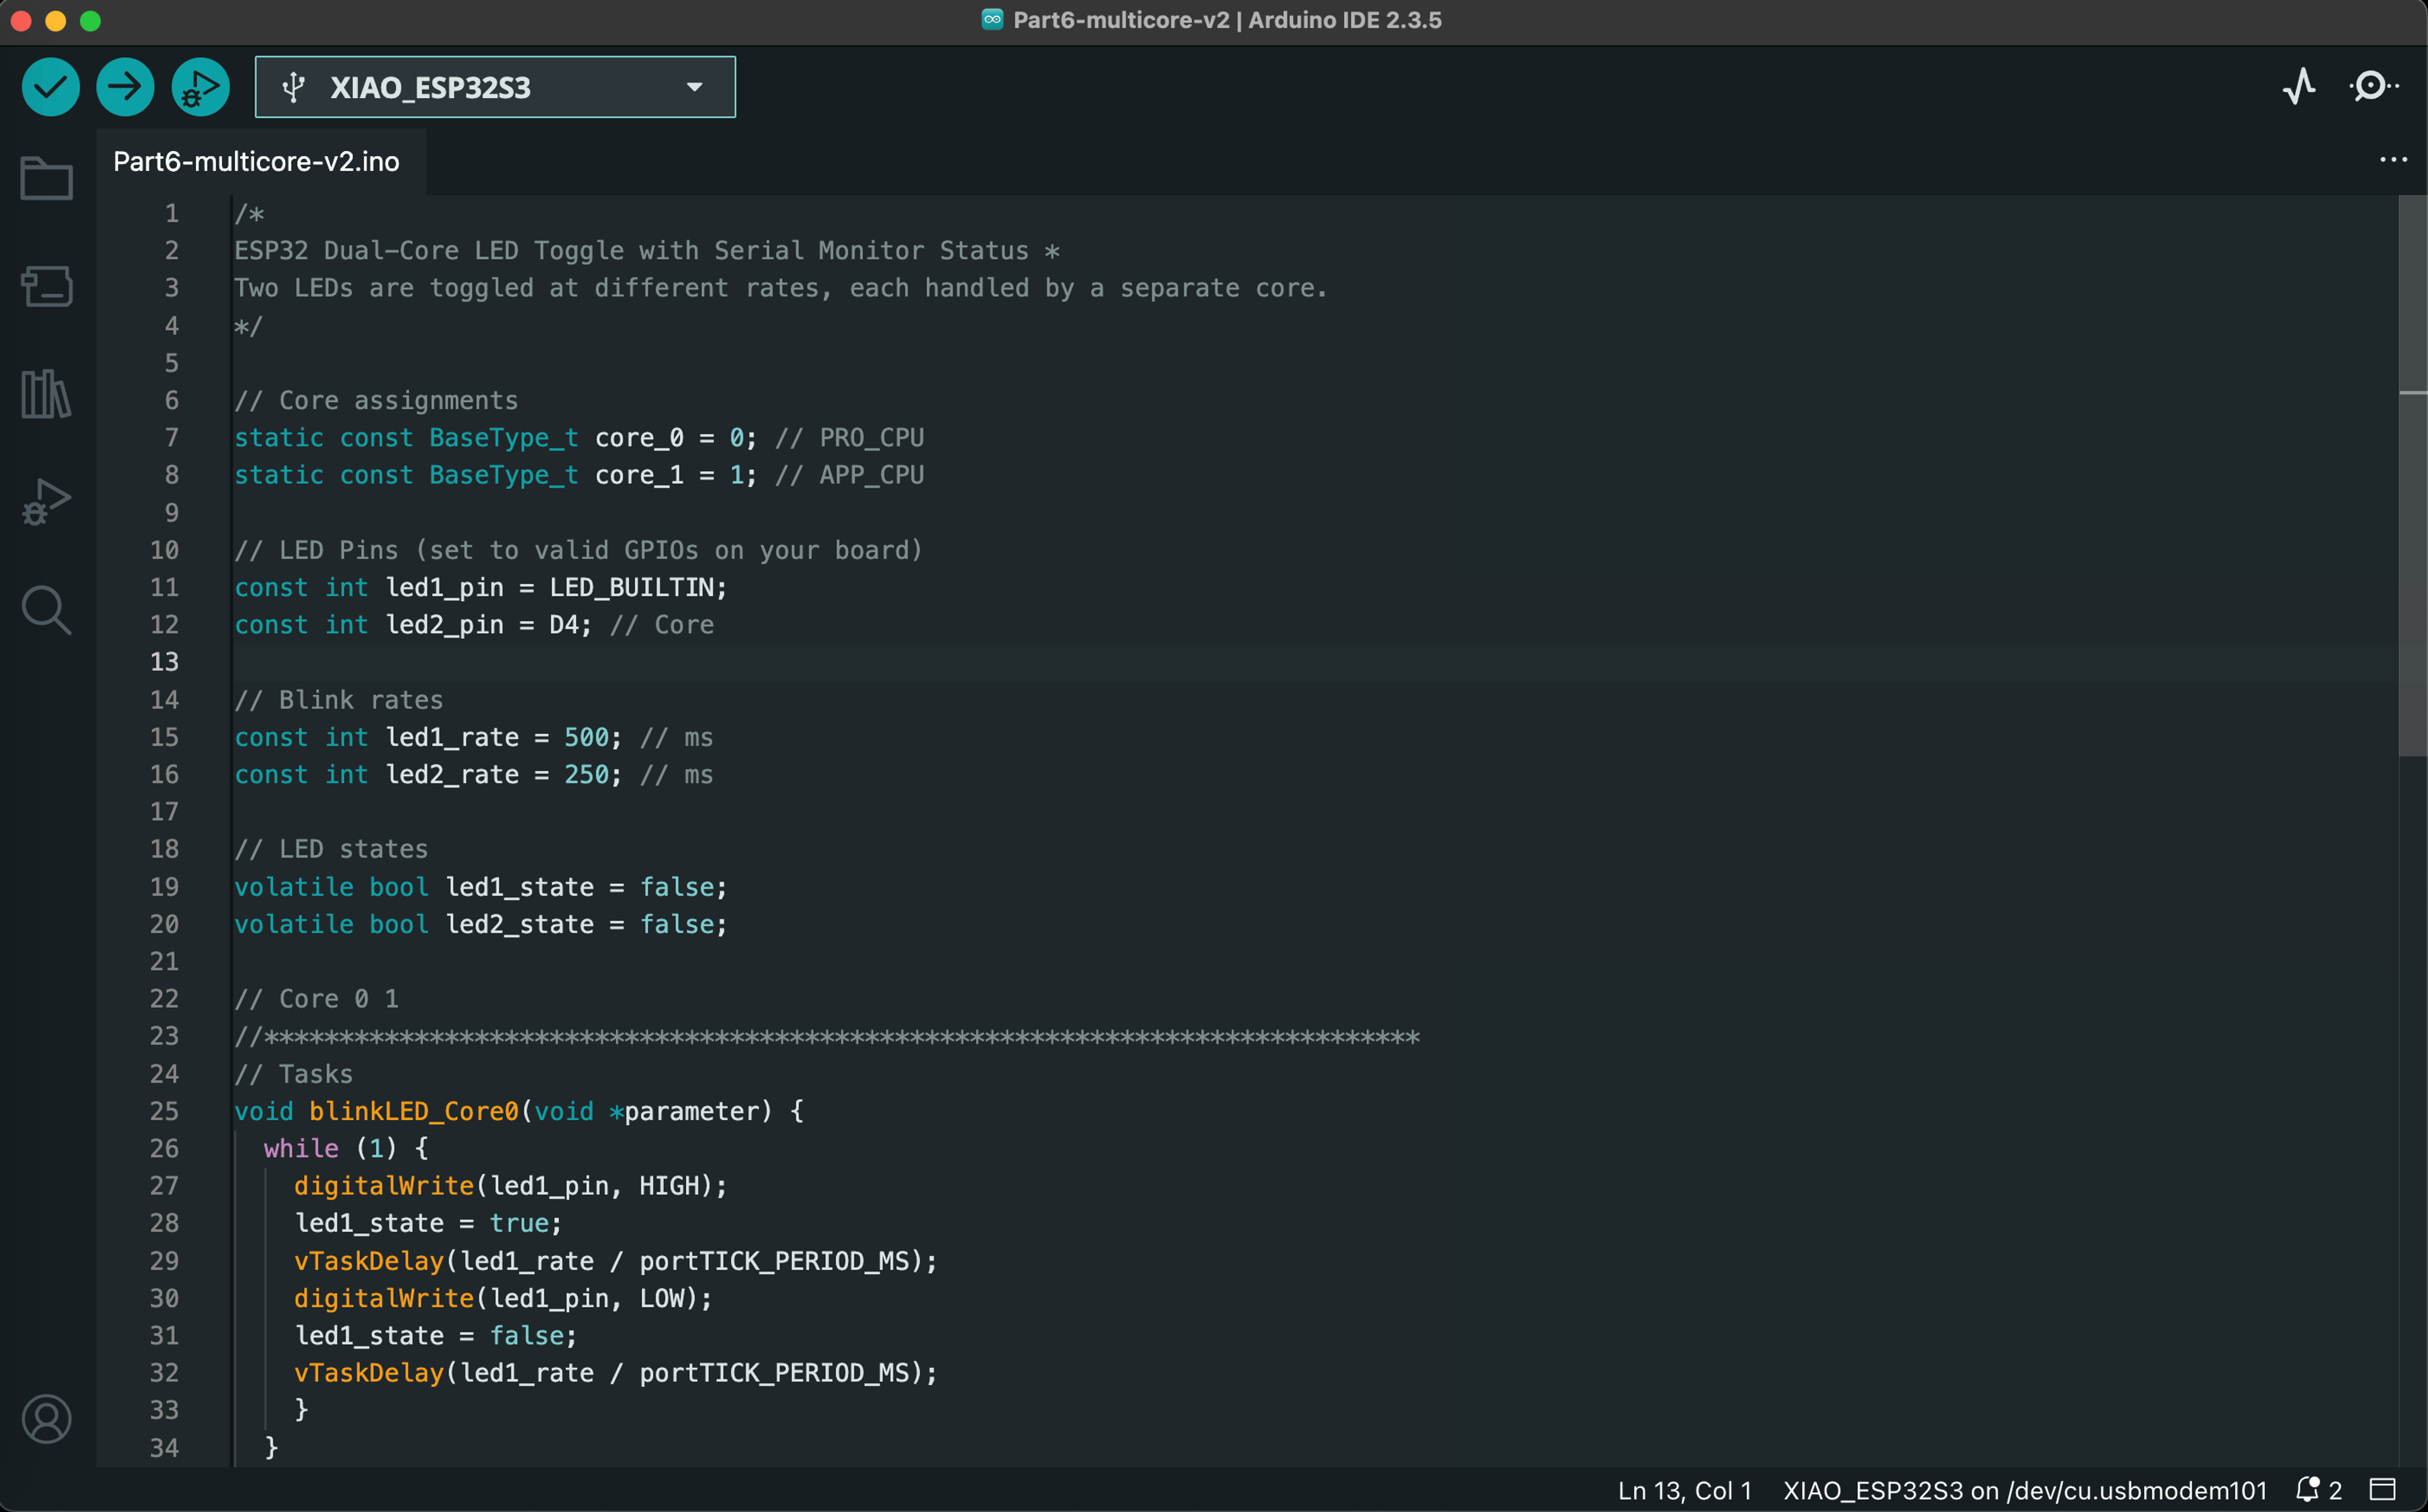
Task: Click the Upload arrow button
Action: (x=125, y=87)
